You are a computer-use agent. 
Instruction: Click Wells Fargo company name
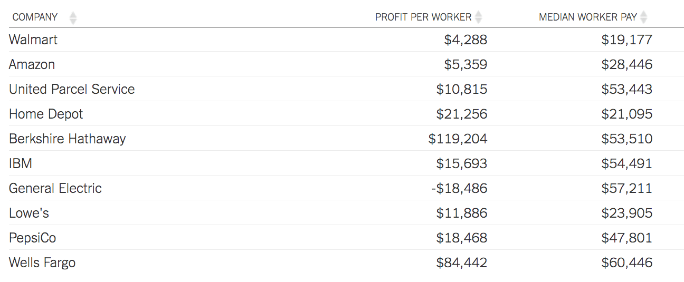pos(42,262)
